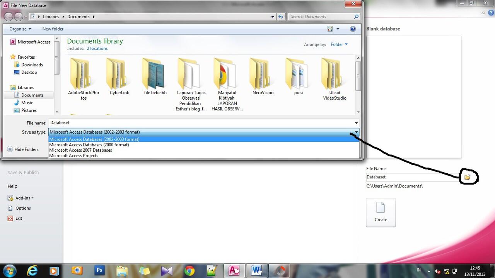Screen dimensions: 495x278
Task: Open Options in Access backstage
Action: (x=19, y=208)
